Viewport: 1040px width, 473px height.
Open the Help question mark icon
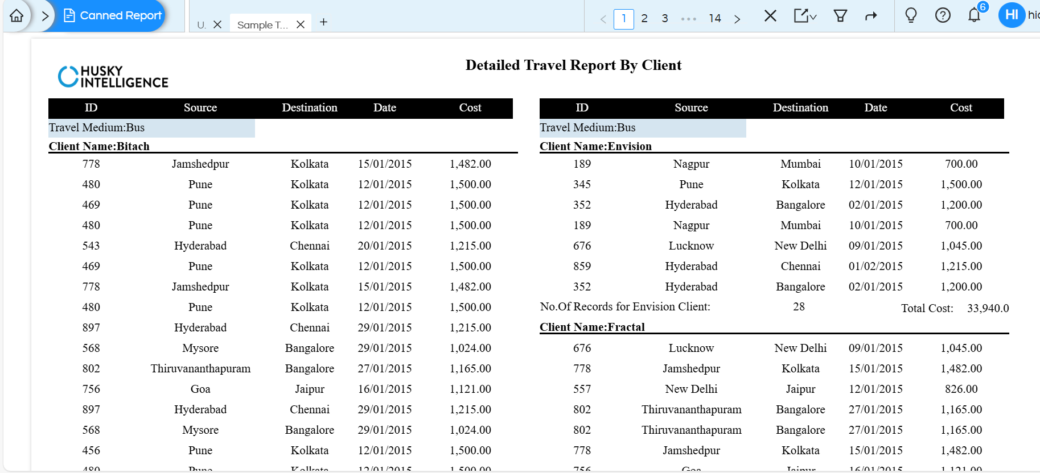click(943, 15)
